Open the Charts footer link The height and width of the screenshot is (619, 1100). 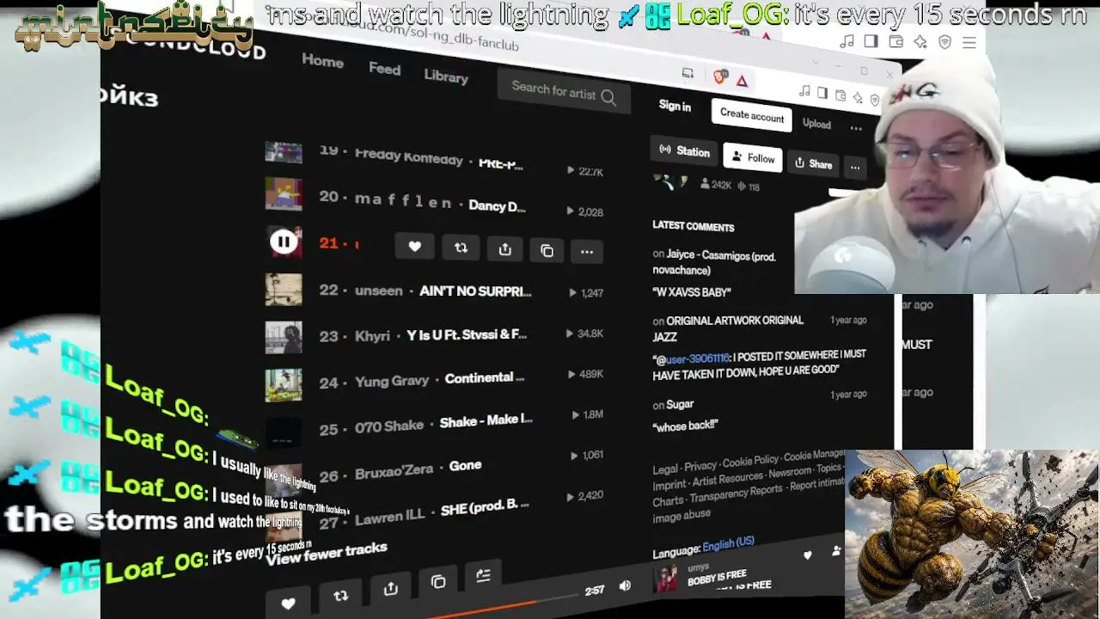[668, 501]
